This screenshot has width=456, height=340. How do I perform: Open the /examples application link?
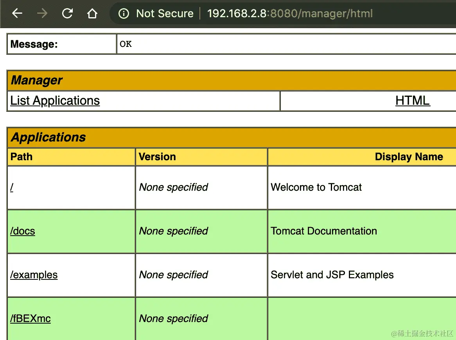(x=34, y=275)
